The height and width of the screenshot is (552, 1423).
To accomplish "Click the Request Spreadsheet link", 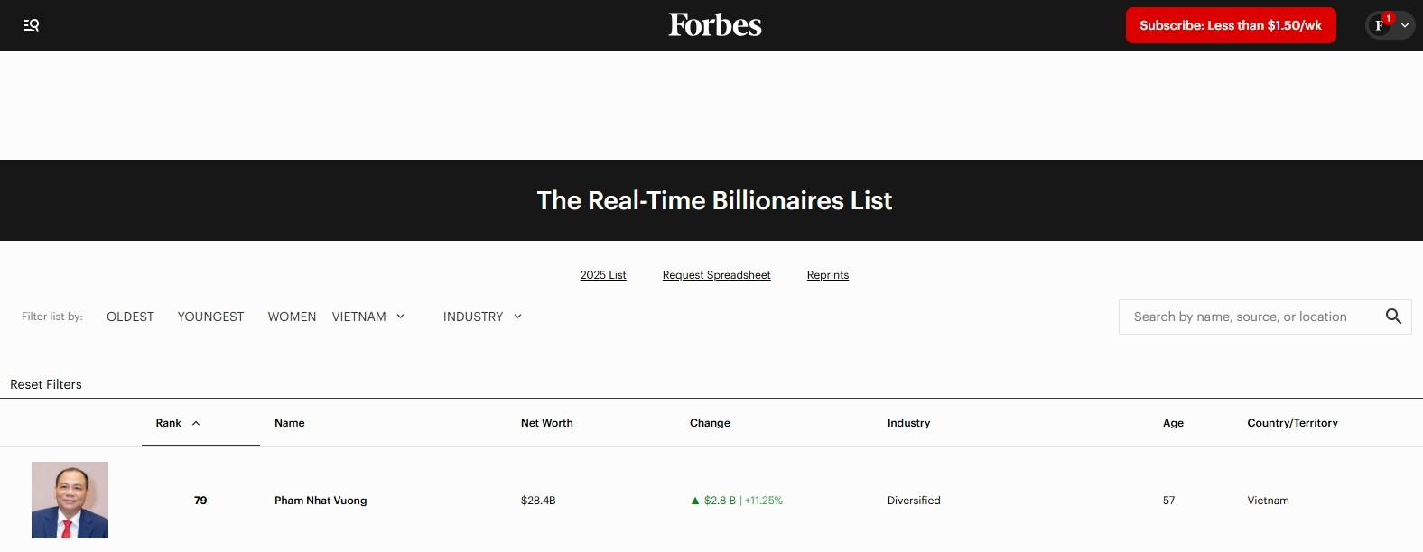I will click(x=716, y=275).
